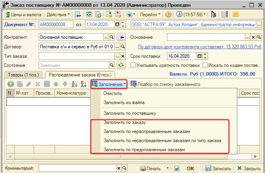Move row down with the down arrow icon

[65, 84]
